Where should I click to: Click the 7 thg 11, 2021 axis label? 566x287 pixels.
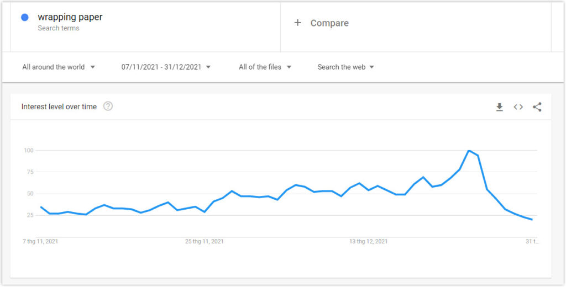click(x=40, y=242)
